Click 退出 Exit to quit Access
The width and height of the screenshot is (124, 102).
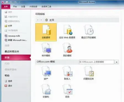(x=8, y=86)
